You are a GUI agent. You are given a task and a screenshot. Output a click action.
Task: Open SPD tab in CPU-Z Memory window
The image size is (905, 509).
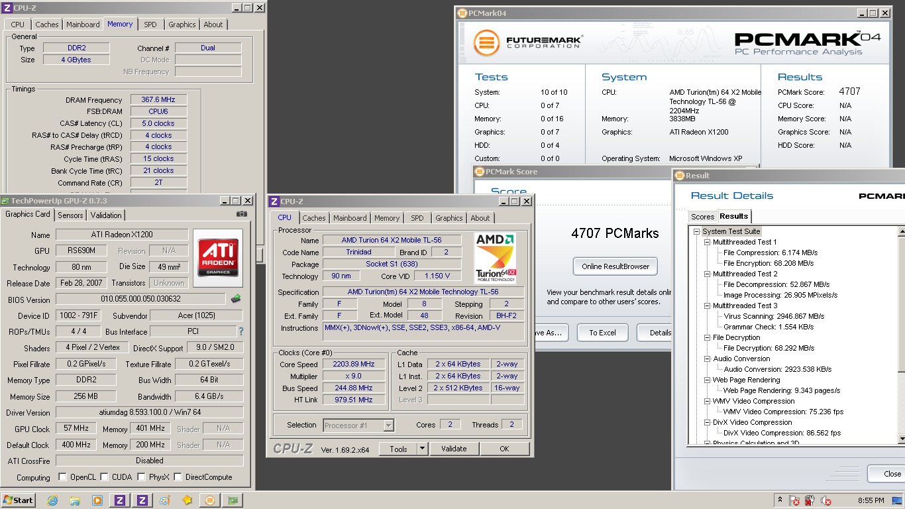point(150,25)
